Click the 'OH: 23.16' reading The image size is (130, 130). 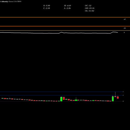(x=90, y=8)
